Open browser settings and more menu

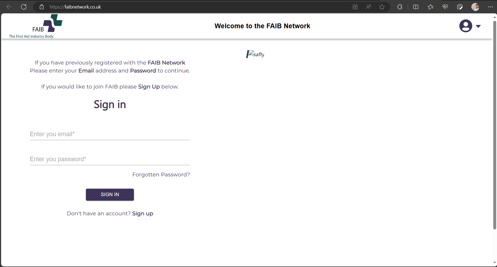[490, 7]
